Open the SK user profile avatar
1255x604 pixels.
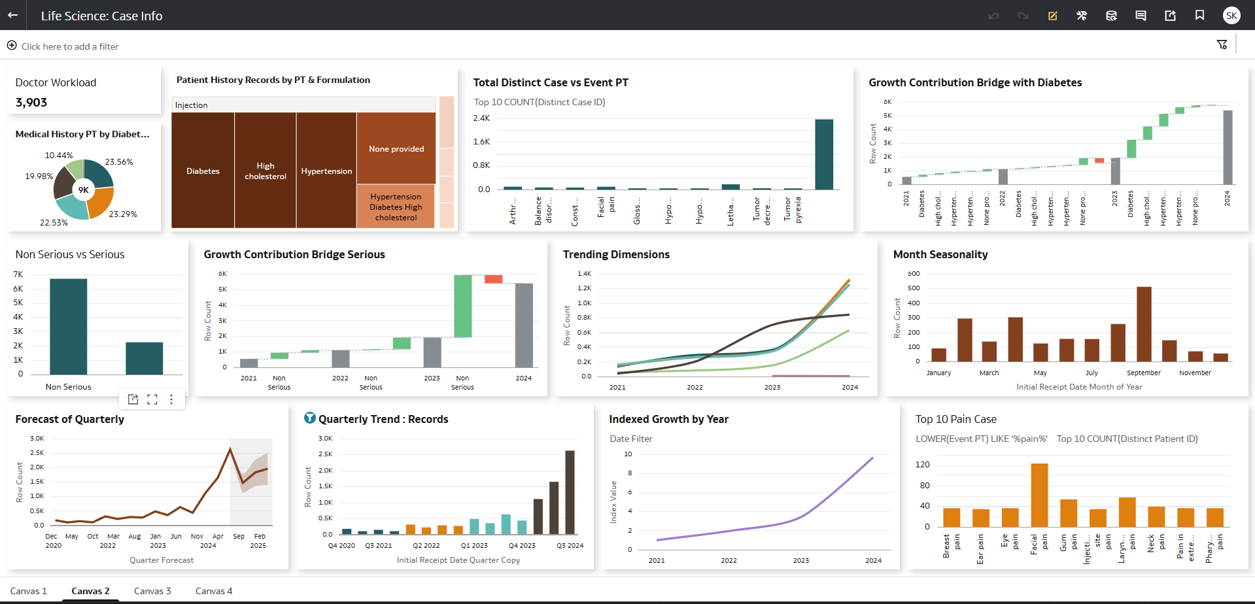pos(1231,16)
